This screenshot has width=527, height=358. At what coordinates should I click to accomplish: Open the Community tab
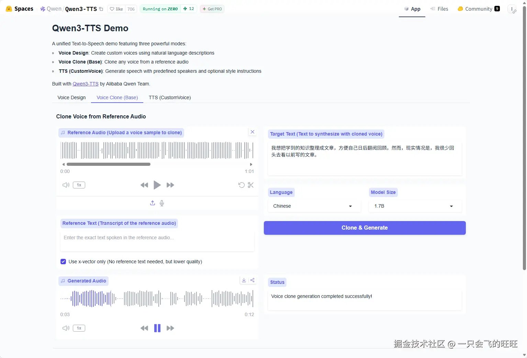click(x=479, y=9)
